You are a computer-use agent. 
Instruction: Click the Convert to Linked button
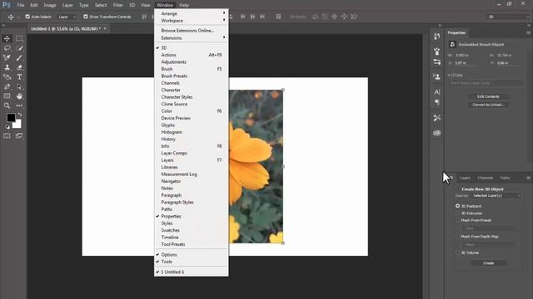click(x=488, y=105)
